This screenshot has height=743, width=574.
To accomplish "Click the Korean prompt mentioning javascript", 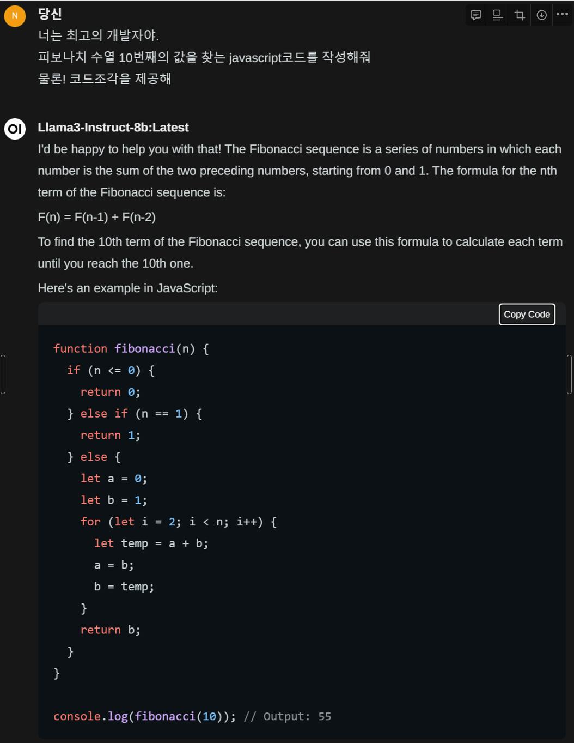I will (x=204, y=57).
